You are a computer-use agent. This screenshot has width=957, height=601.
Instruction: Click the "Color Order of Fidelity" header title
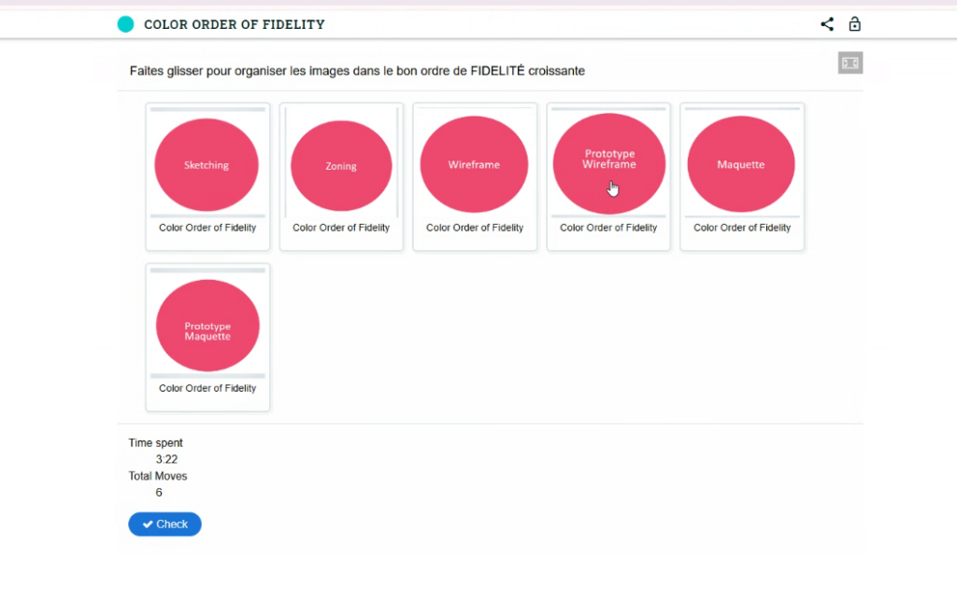click(234, 24)
